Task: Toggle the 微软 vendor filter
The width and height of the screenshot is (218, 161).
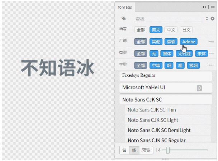Action: pyautogui.click(x=171, y=42)
